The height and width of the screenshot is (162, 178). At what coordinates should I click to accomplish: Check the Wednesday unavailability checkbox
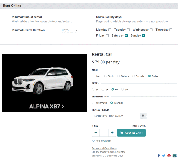pyautogui.click(x=151, y=30)
